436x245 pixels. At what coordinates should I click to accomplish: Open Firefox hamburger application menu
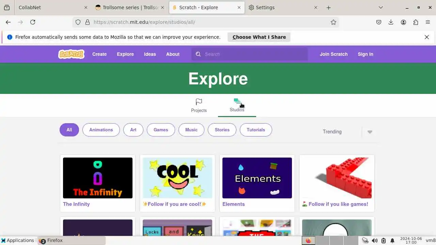428,22
